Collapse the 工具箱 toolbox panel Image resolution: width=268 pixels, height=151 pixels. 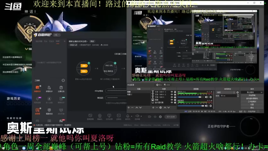point(63,80)
